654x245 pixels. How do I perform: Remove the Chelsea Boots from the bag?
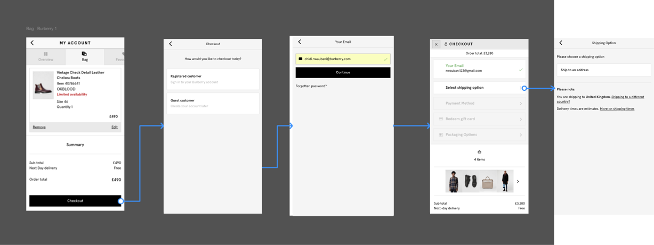tap(39, 128)
